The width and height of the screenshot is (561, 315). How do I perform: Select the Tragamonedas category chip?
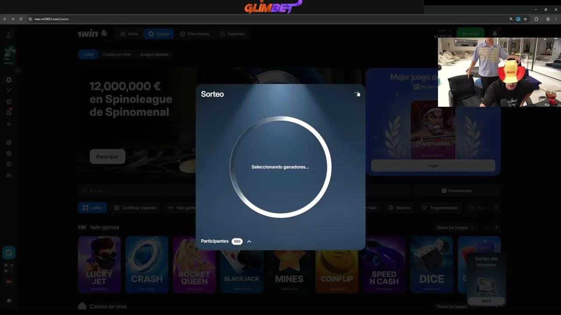[x=440, y=208]
